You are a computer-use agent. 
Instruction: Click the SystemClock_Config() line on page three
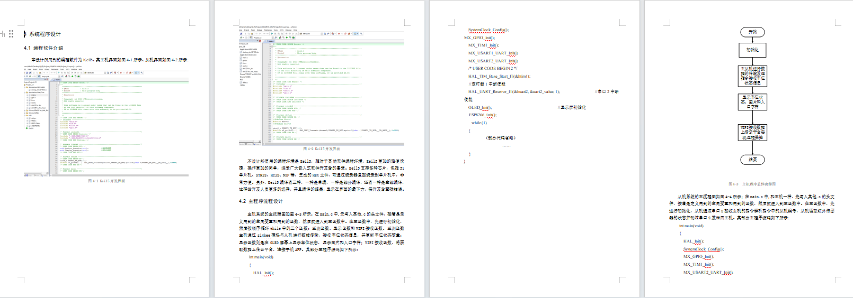[488, 30]
